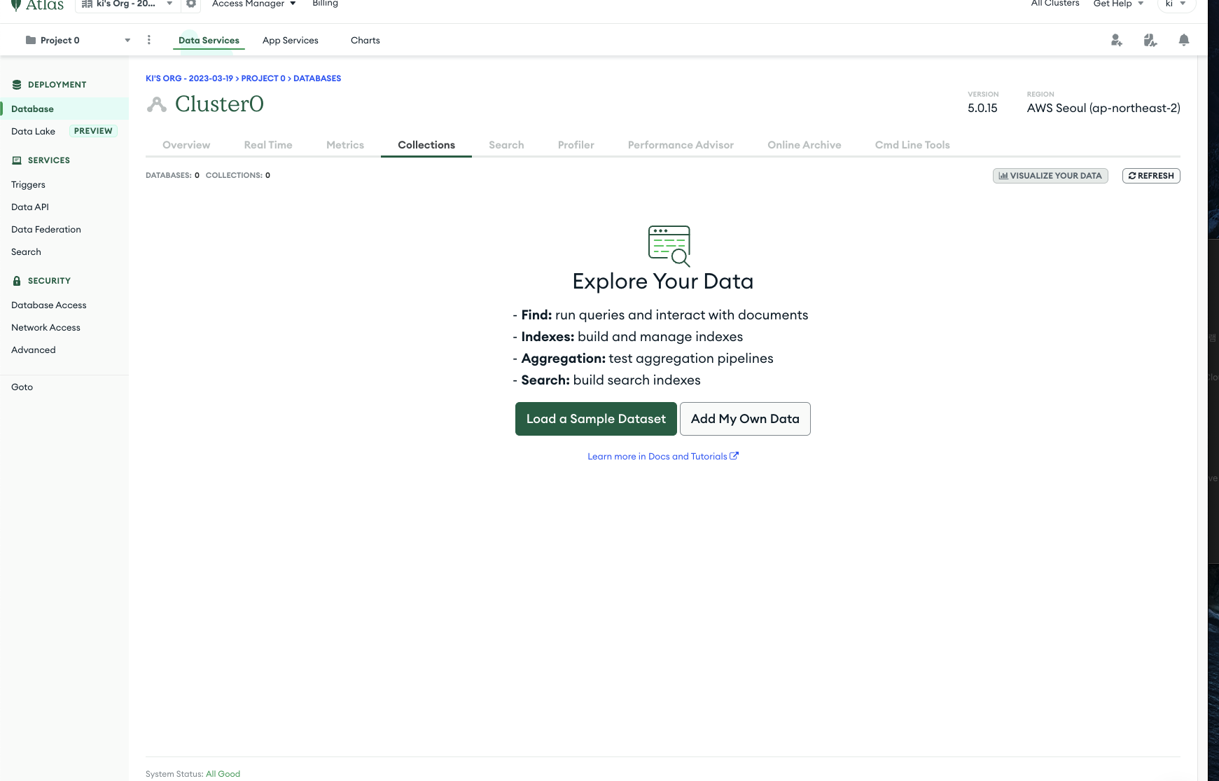
Task: Open Search under Services in sidebar
Action: pyautogui.click(x=26, y=251)
